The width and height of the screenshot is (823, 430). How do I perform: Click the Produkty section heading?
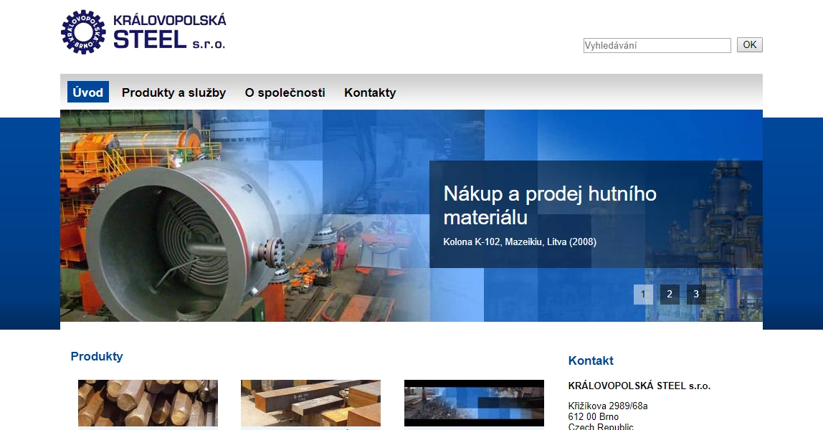[97, 357]
